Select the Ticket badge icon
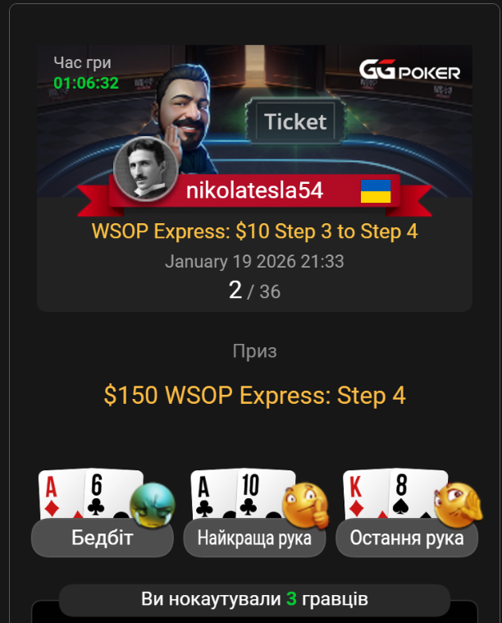502x623 pixels. (295, 121)
